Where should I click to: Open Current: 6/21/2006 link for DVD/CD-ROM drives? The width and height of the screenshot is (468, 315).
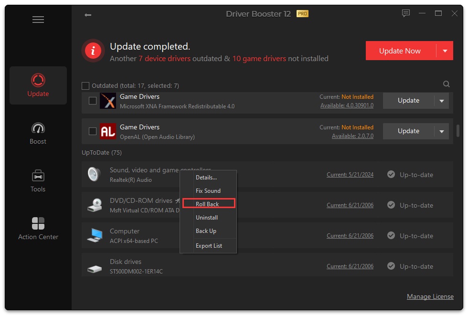[x=350, y=205]
